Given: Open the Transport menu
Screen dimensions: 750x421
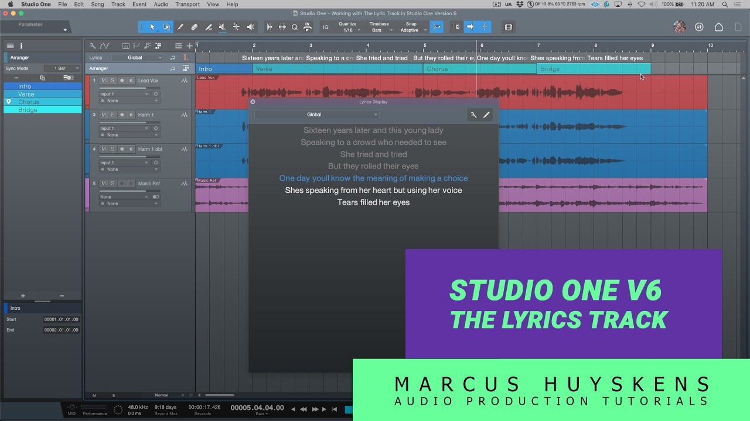Looking at the screenshot, I should [187, 4].
